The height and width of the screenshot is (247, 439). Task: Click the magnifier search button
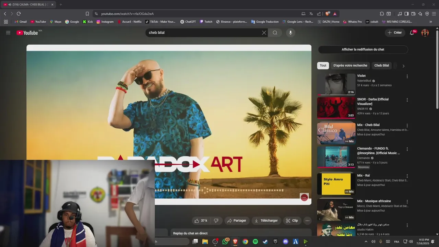(275, 33)
